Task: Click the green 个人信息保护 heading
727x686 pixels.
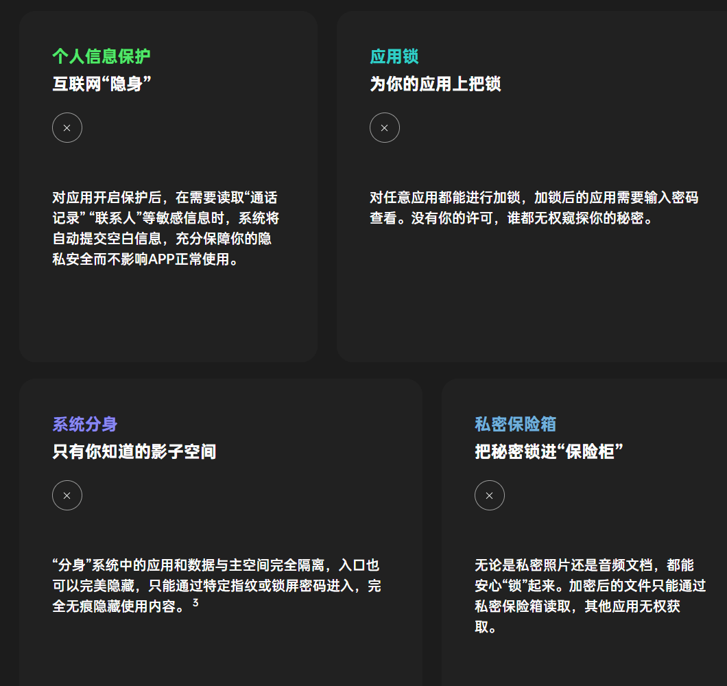Action: tap(101, 56)
